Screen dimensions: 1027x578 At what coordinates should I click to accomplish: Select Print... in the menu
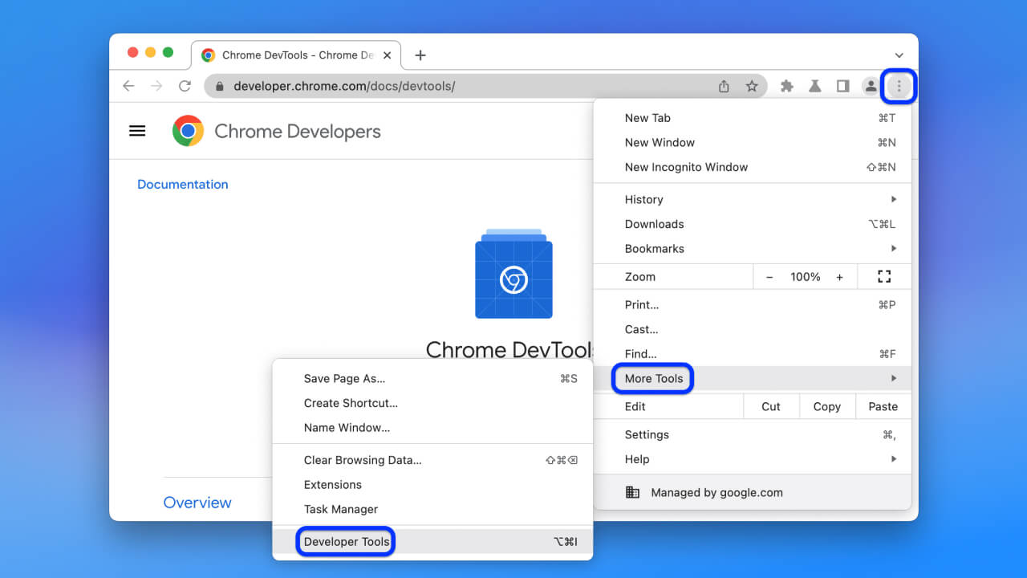753,305
